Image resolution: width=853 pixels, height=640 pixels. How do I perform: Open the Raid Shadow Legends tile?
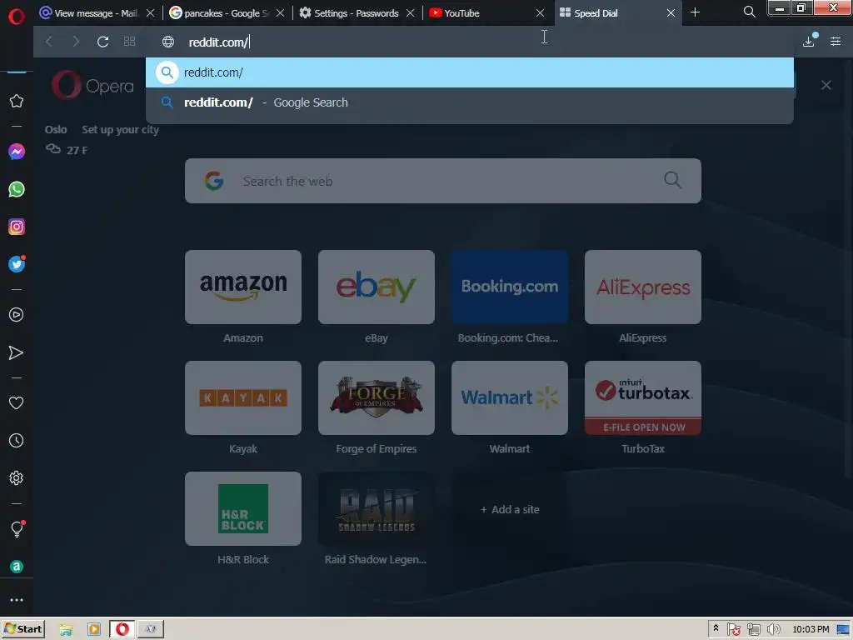[x=377, y=508]
